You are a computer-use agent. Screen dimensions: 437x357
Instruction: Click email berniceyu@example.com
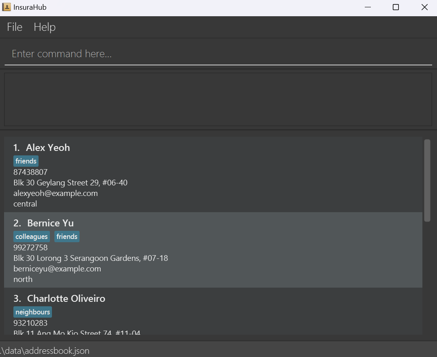tap(57, 269)
